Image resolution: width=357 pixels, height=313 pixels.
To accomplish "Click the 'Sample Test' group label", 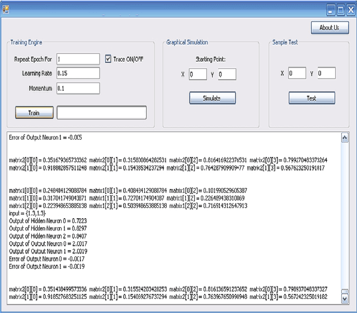I will click(285, 42).
